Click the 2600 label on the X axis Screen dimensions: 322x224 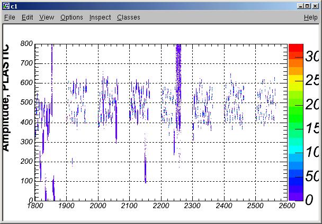point(287,206)
